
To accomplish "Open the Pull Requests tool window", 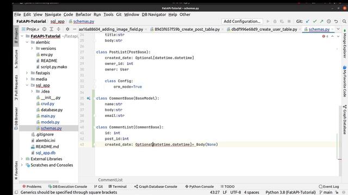I will (16, 88).
